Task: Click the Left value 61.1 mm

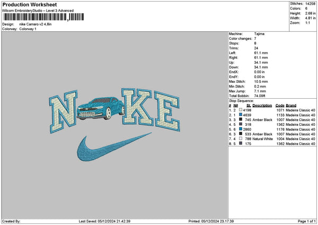Action: [x=261, y=53]
